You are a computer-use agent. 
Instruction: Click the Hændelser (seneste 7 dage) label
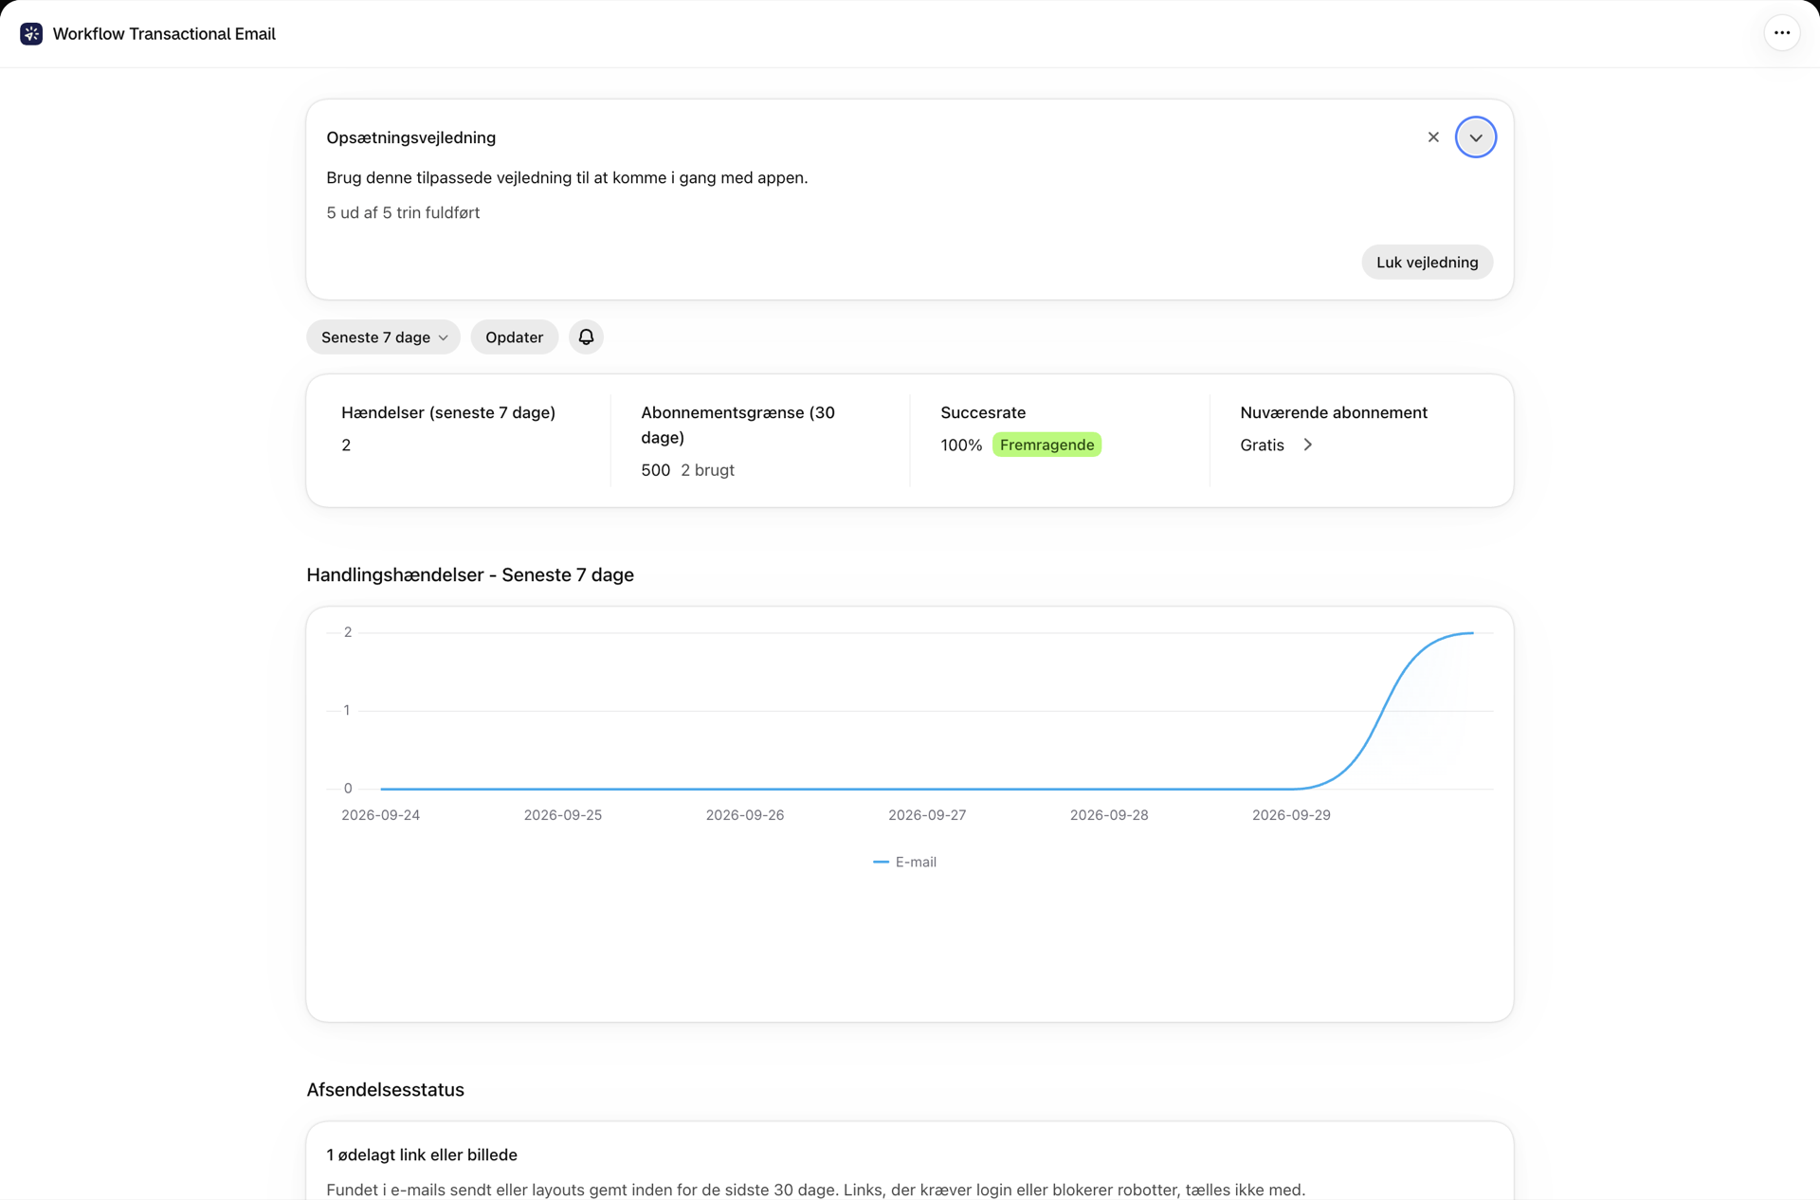point(448,412)
